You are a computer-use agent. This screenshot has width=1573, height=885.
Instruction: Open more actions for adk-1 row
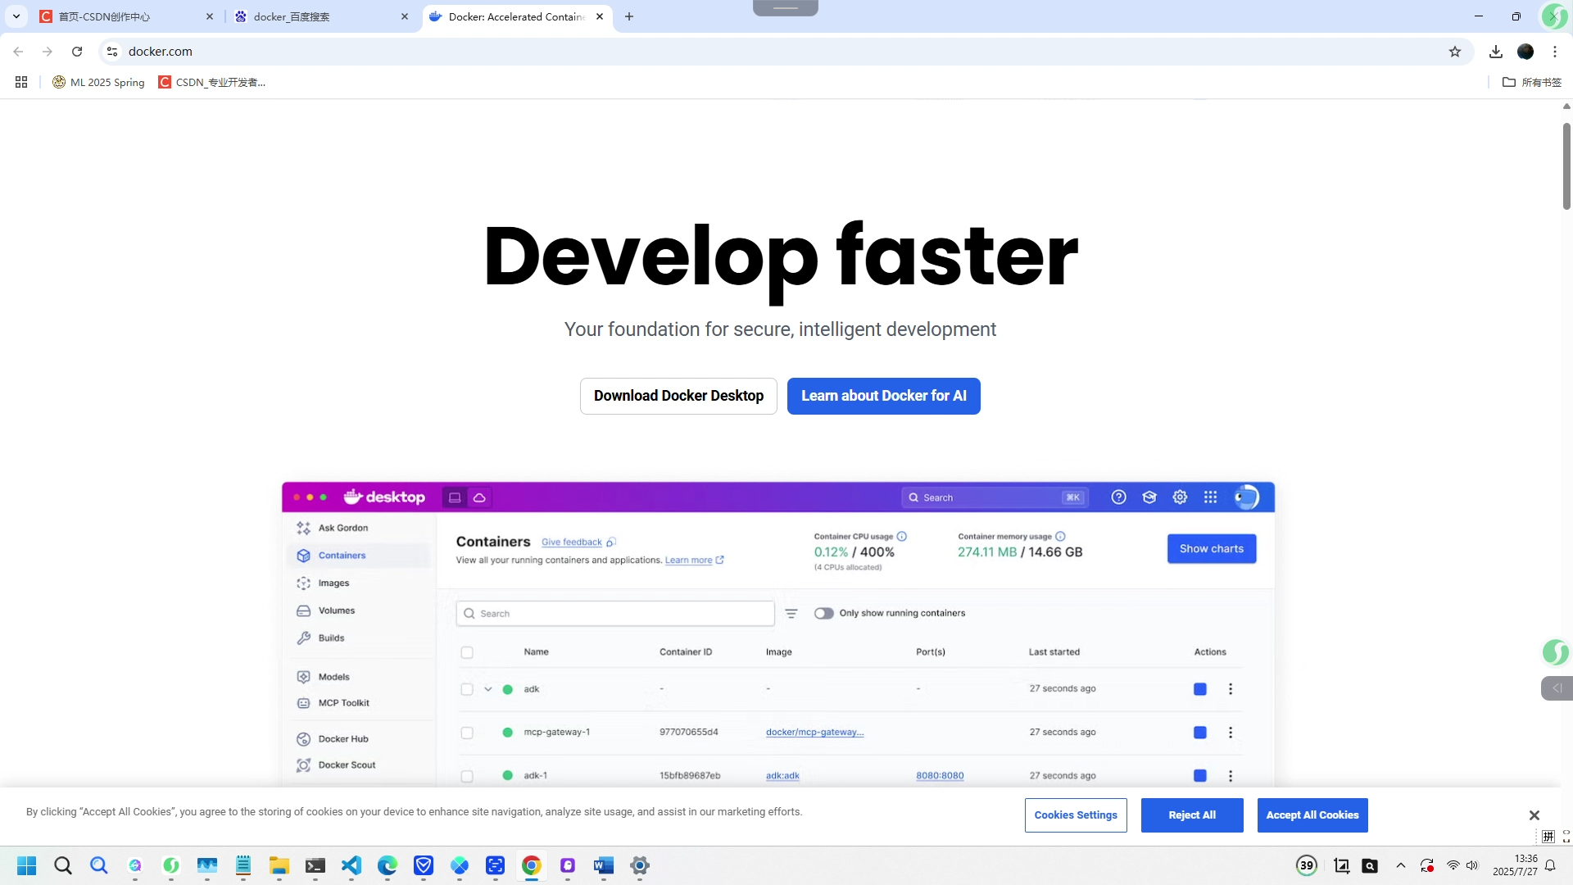click(x=1231, y=776)
